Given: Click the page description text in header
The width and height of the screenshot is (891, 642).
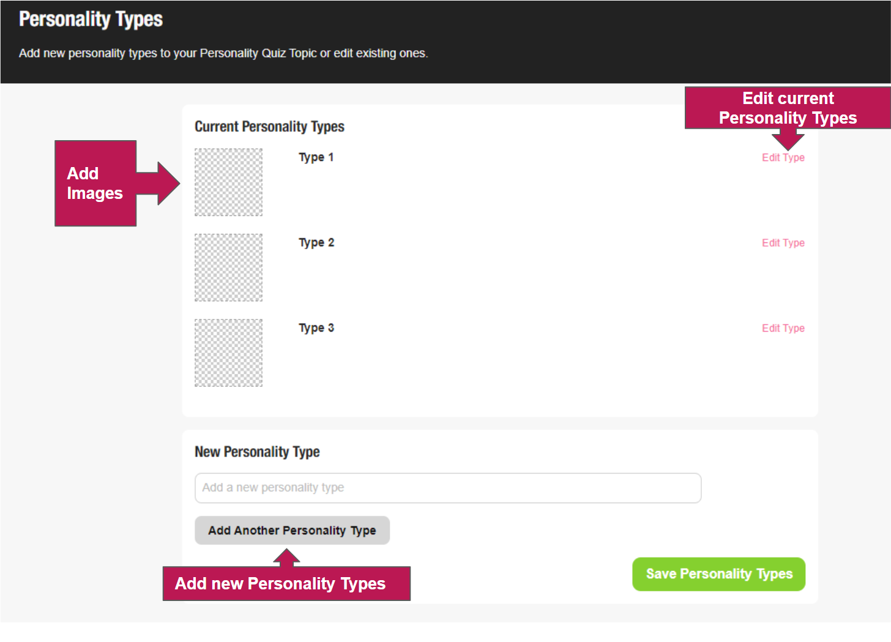Looking at the screenshot, I should click(x=223, y=53).
